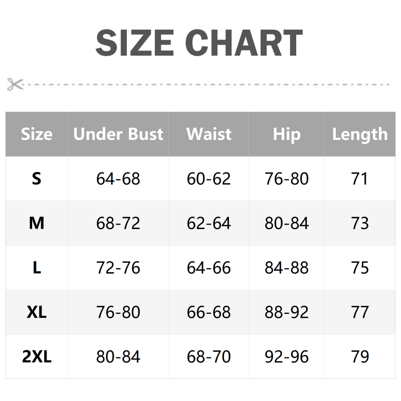
Task: Click the Hip column header
Action: coord(287,134)
